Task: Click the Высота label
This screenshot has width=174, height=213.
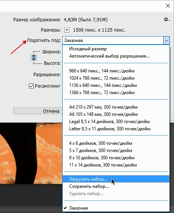Action: pyautogui.click(x=52, y=63)
